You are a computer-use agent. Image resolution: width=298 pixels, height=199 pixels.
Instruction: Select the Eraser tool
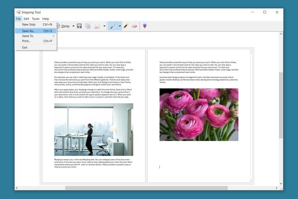tap(134, 26)
